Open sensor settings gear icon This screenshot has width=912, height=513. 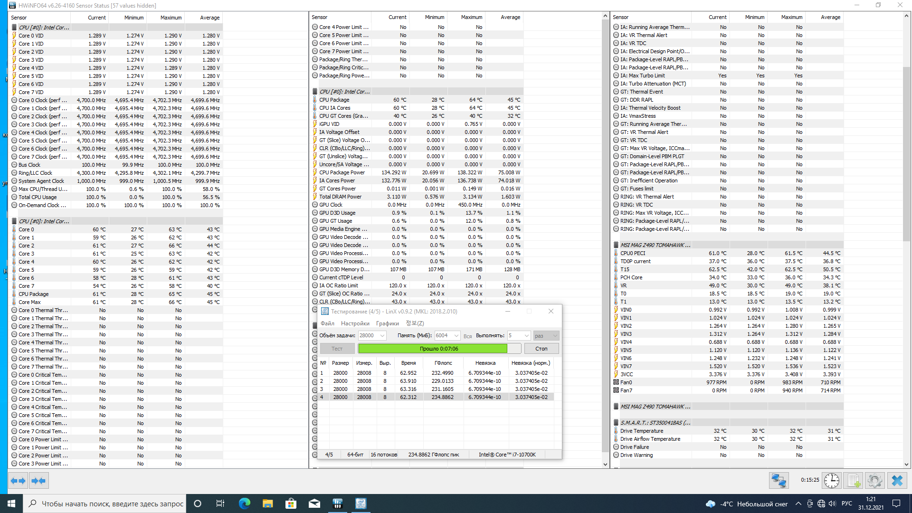[x=874, y=481]
